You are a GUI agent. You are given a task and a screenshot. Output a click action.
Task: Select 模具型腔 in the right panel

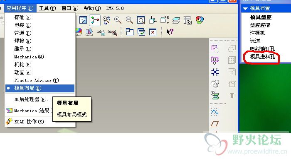click(261, 17)
